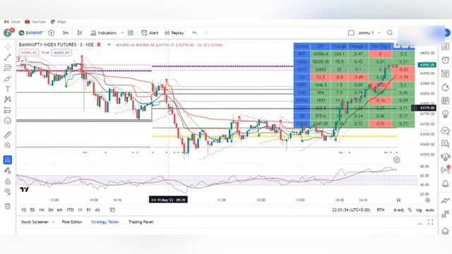
Task: Open the Stock Screener tab
Action: [x=35, y=222]
